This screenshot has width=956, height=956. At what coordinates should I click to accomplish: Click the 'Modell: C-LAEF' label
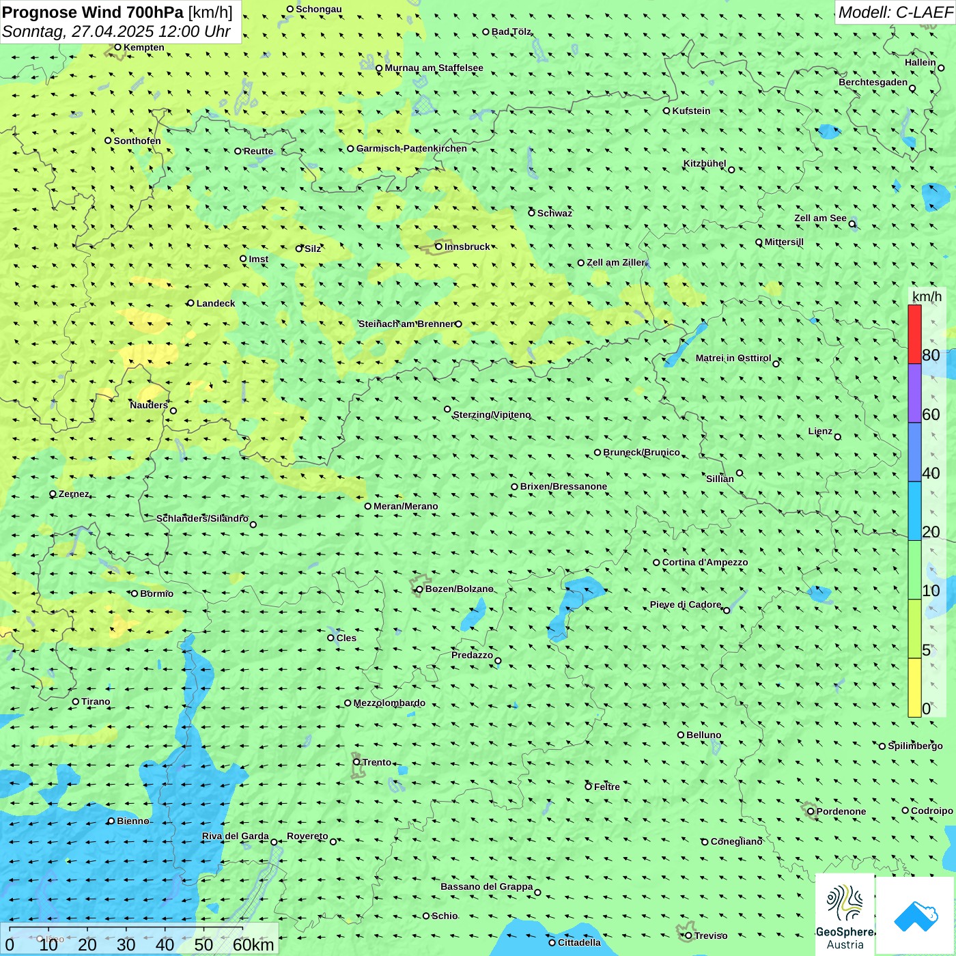tap(895, 12)
